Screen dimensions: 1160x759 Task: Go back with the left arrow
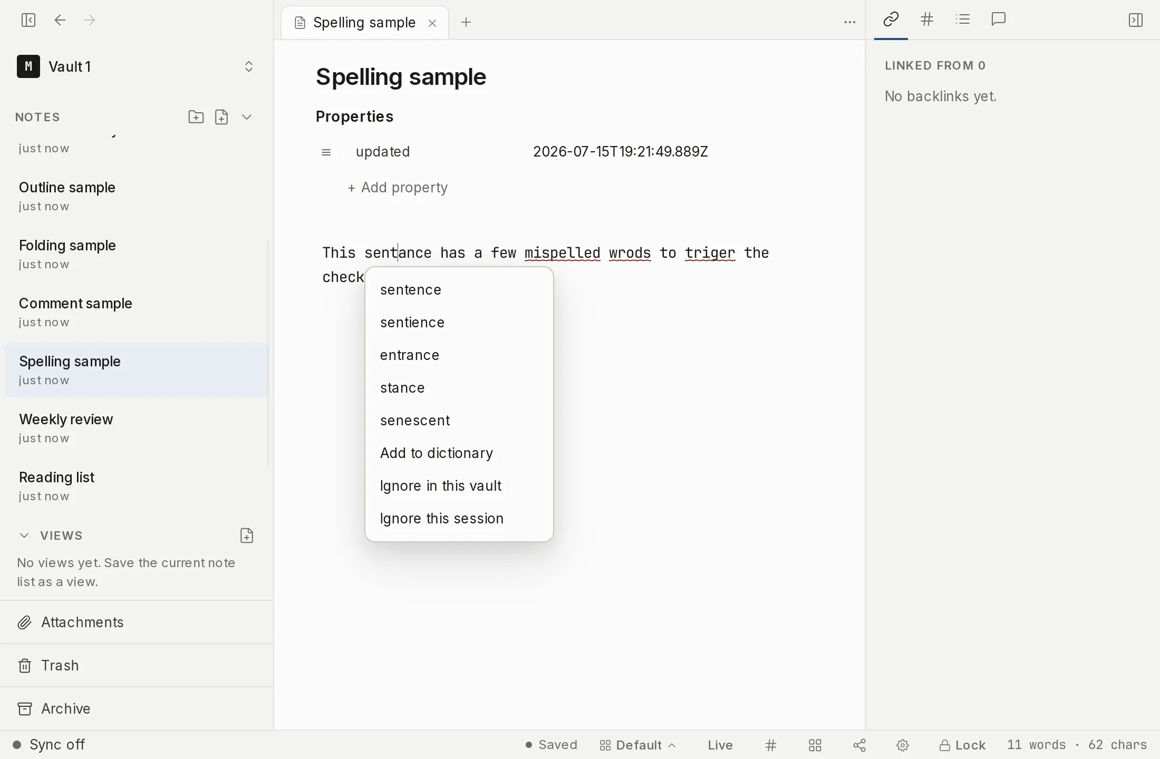tap(60, 20)
